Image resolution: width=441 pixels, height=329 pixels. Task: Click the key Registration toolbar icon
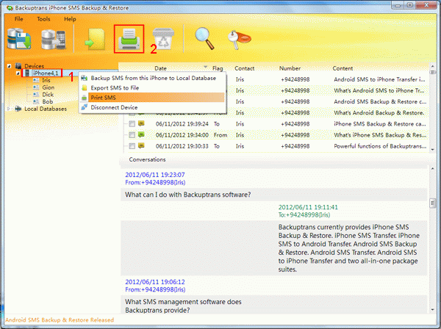click(x=239, y=40)
